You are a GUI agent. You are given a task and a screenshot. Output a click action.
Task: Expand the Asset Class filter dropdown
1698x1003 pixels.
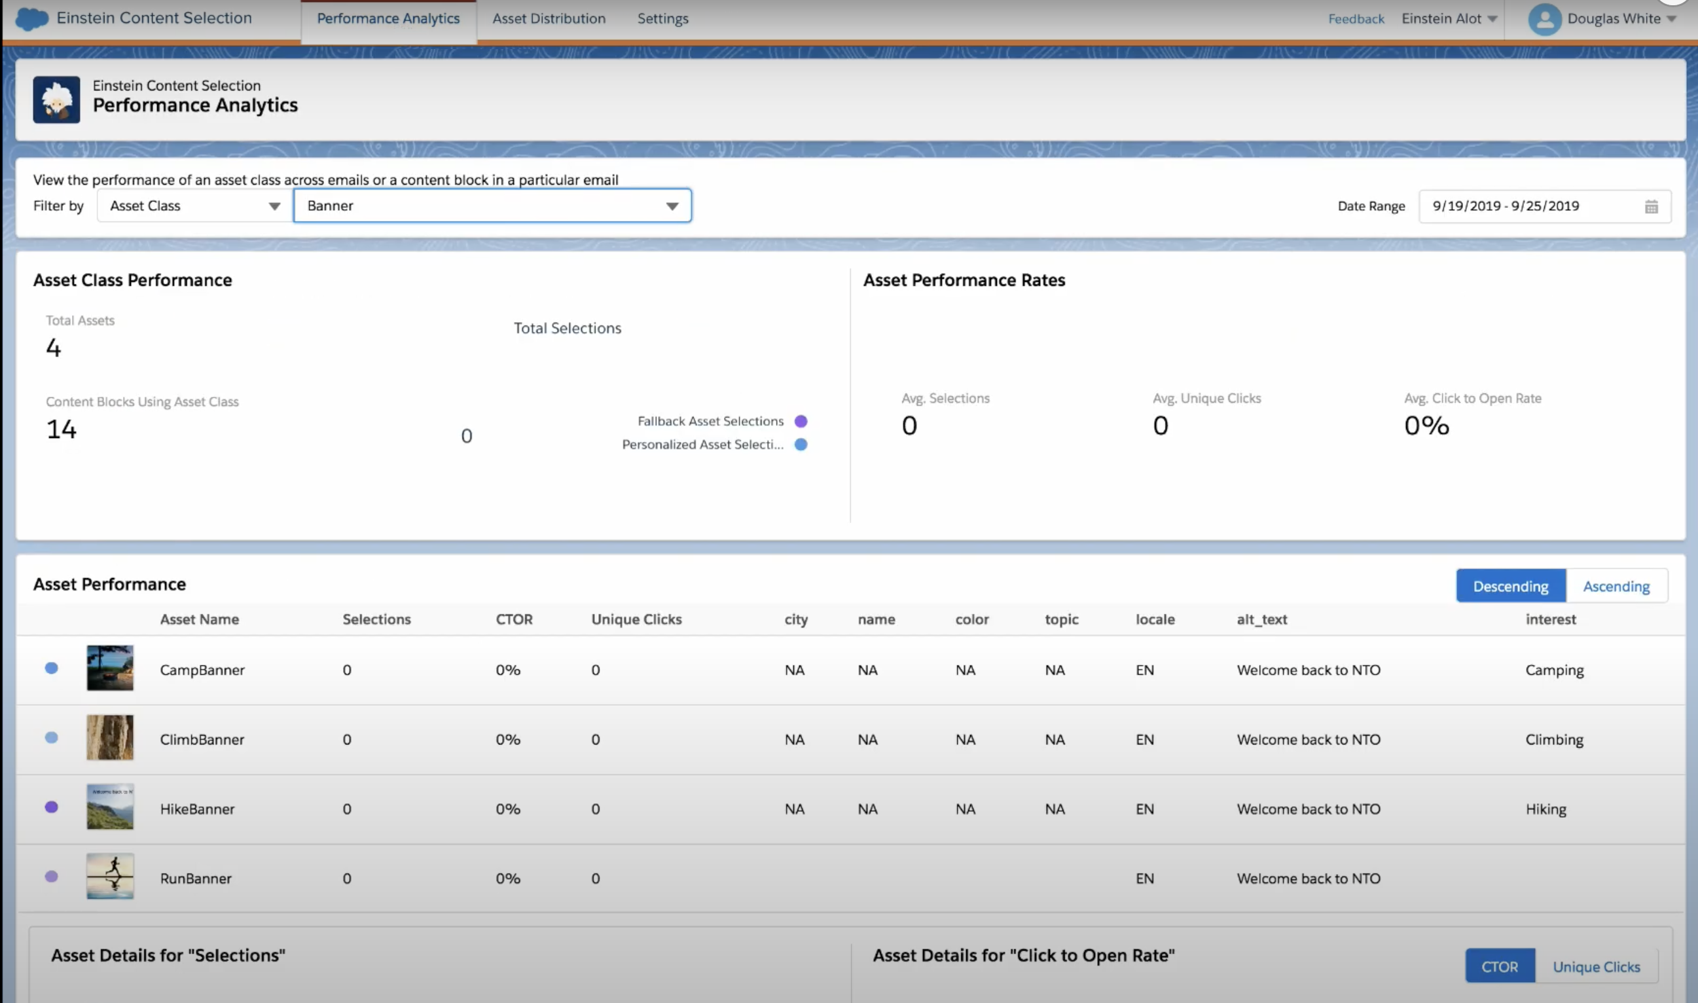coord(194,206)
